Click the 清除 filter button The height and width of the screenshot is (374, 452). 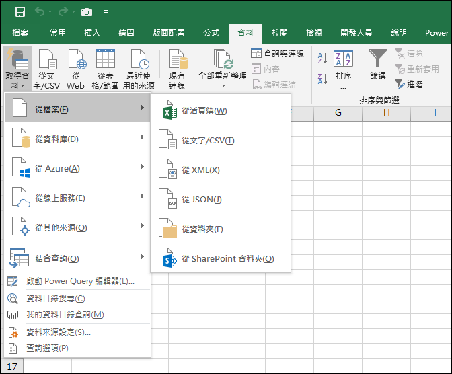[x=408, y=53]
